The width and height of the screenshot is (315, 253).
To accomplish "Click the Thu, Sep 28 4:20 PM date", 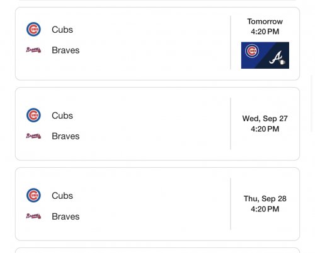I will click(265, 204).
